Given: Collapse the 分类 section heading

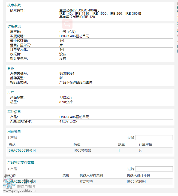Looking at the screenshot, I should pyautogui.click(x=11, y=68).
